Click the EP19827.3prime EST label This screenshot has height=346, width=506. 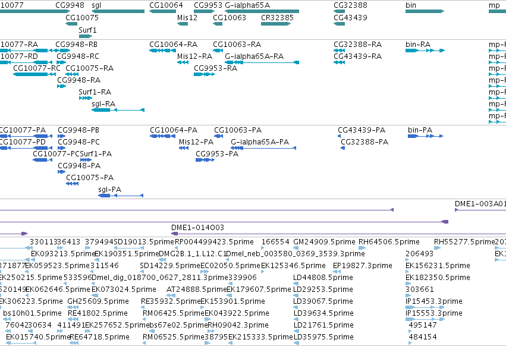362,266
